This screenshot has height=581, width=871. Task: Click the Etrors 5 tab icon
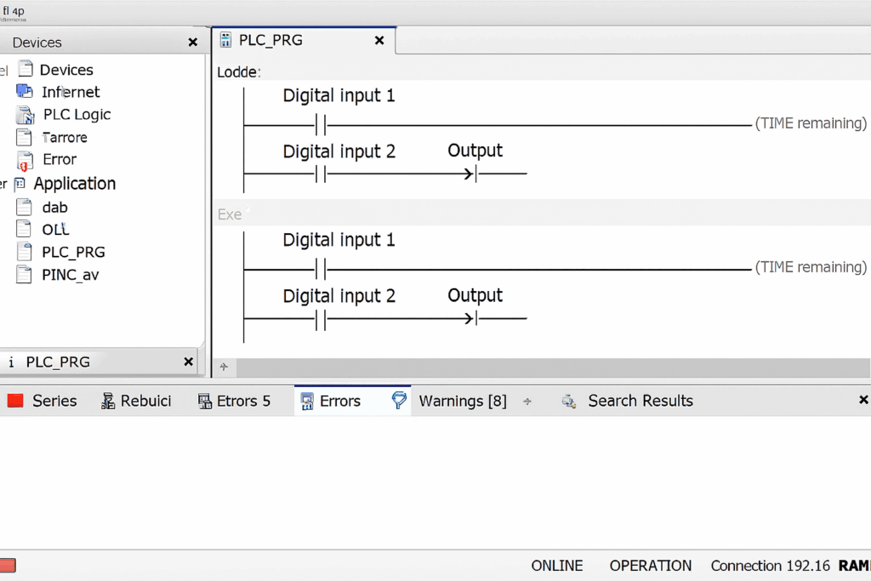coord(205,401)
